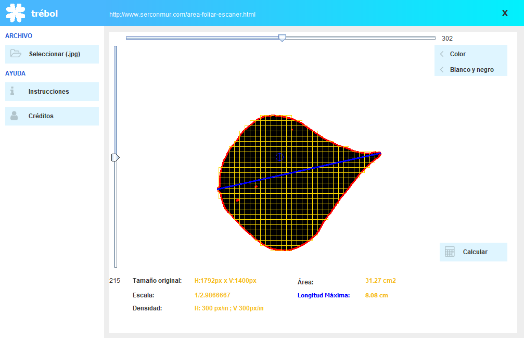Switch to Blanco y negro view mode
This screenshot has height=338, width=524.
pyautogui.click(x=471, y=70)
